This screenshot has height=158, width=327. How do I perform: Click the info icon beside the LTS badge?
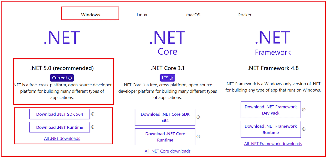coord(172,78)
